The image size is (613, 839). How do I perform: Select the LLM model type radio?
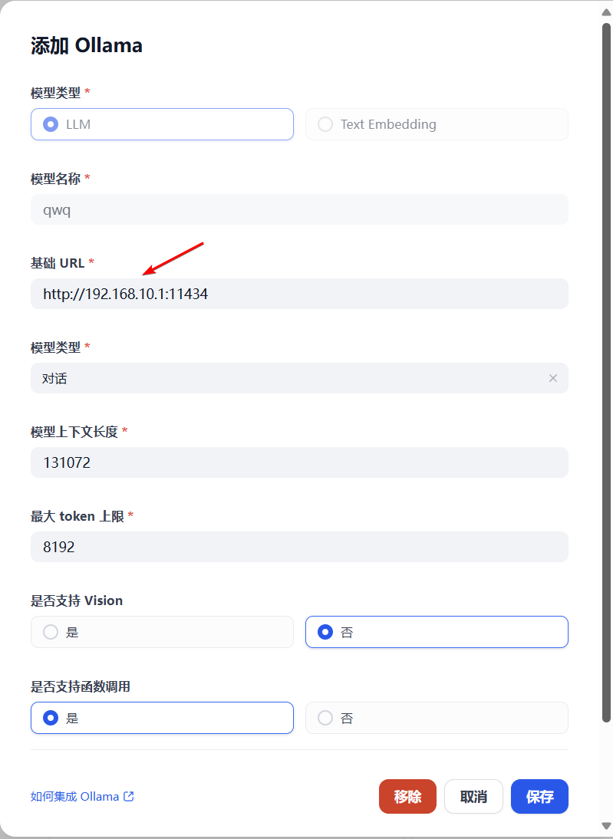[x=162, y=124]
